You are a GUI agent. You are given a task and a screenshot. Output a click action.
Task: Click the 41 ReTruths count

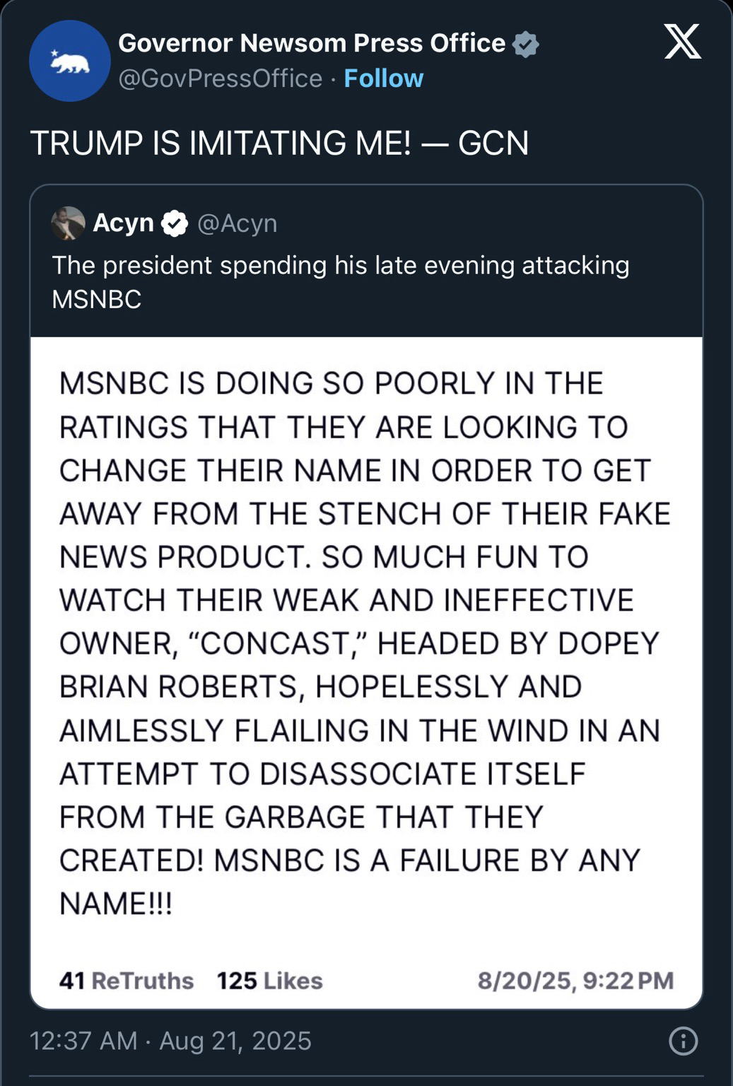tap(126, 981)
